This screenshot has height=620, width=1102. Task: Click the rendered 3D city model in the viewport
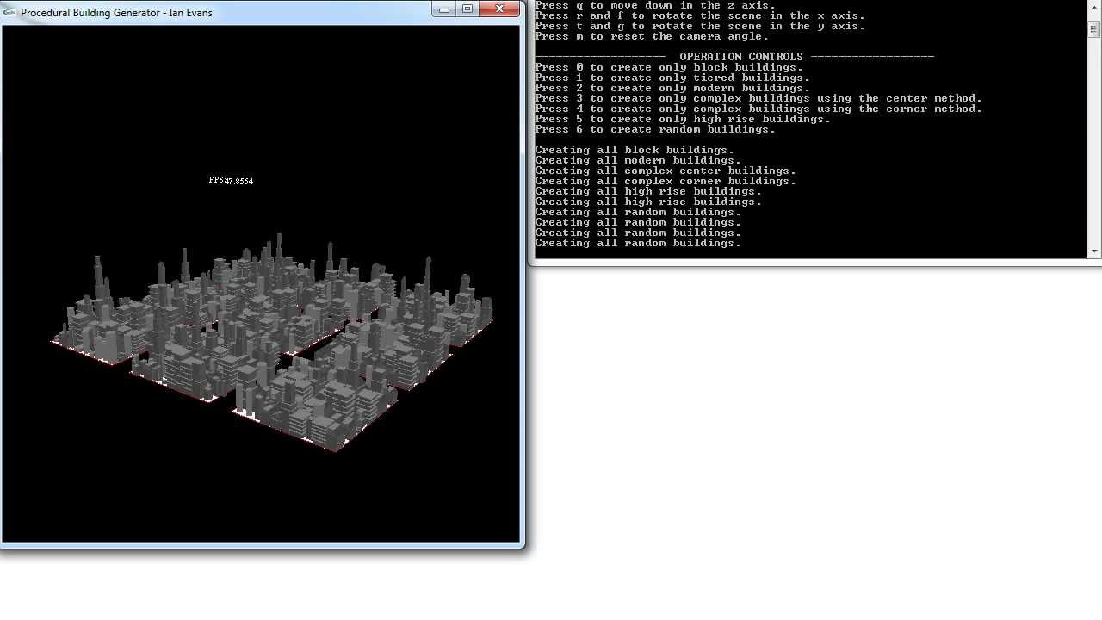(x=272, y=341)
